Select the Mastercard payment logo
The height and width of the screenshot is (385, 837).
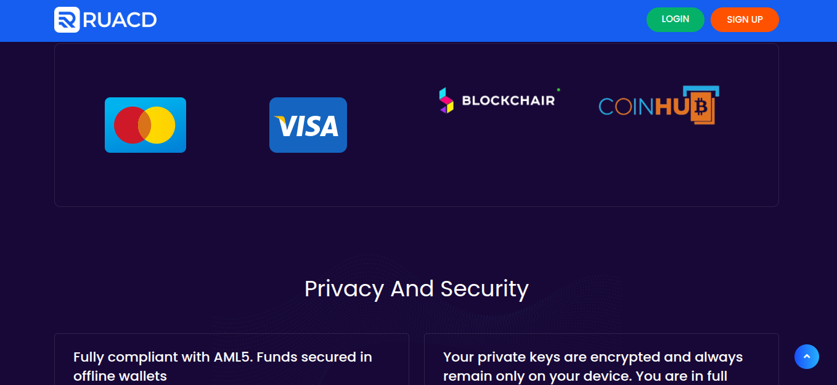145,125
